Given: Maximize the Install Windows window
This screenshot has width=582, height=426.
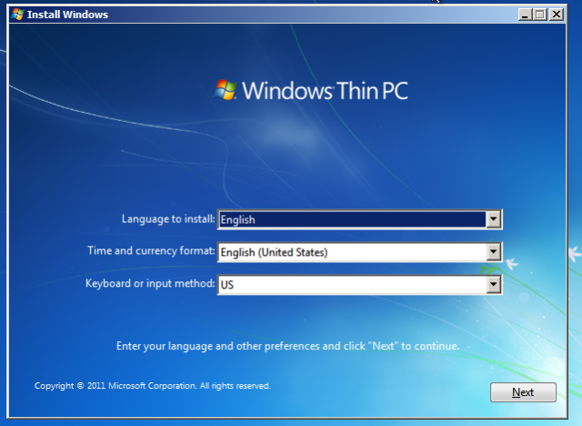Looking at the screenshot, I should point(540,15).
